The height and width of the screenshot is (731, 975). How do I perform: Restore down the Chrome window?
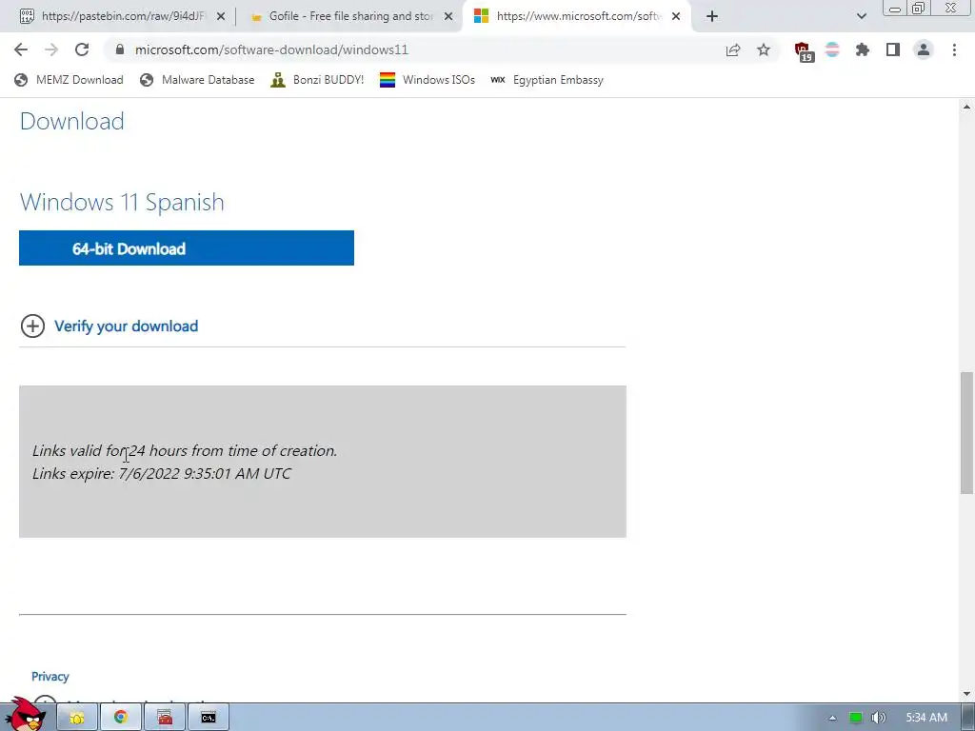tap(918, 9)
